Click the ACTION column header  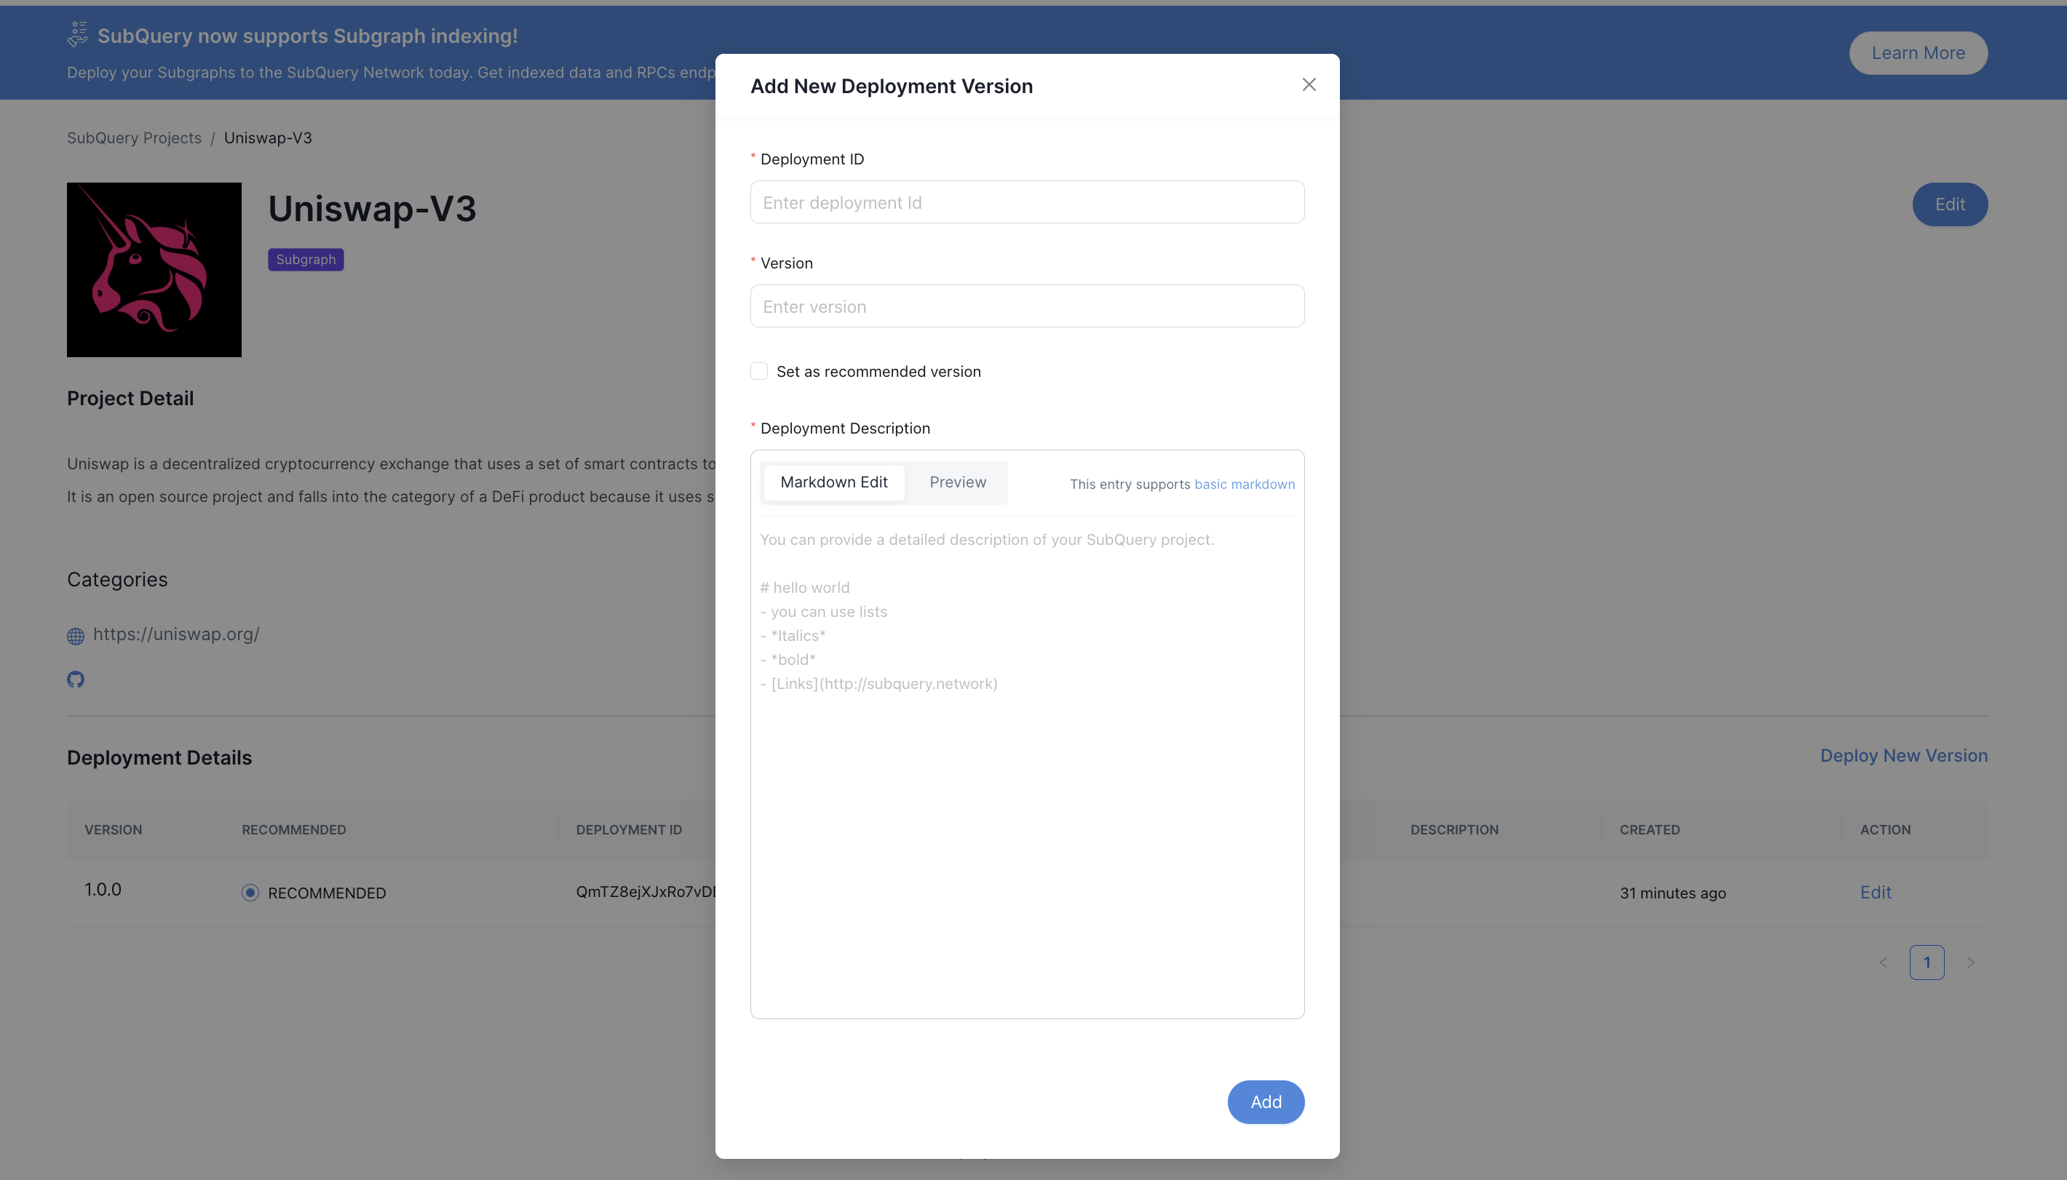pyautogui.click(x=1884, y=830)
